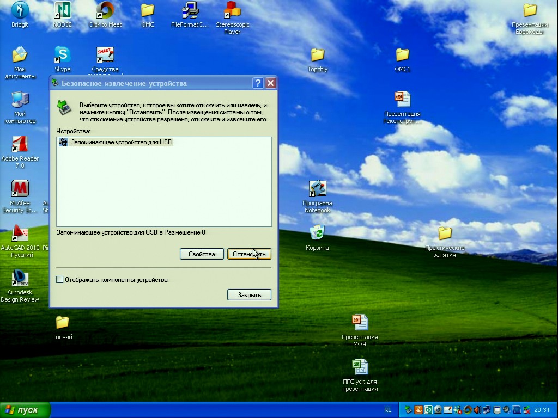Select Запоминающее устройство для USB list row
Viewport: 558px width, 418px height.
tap(163, 142)
